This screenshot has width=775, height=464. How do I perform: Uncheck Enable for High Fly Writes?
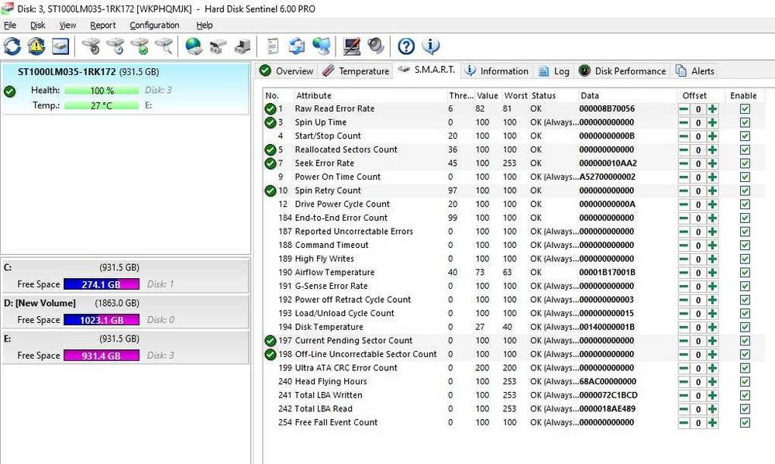tap(745, 259)
